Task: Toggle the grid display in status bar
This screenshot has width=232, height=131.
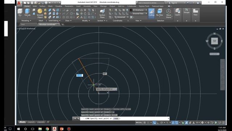Action: click(x=145, y=123)
